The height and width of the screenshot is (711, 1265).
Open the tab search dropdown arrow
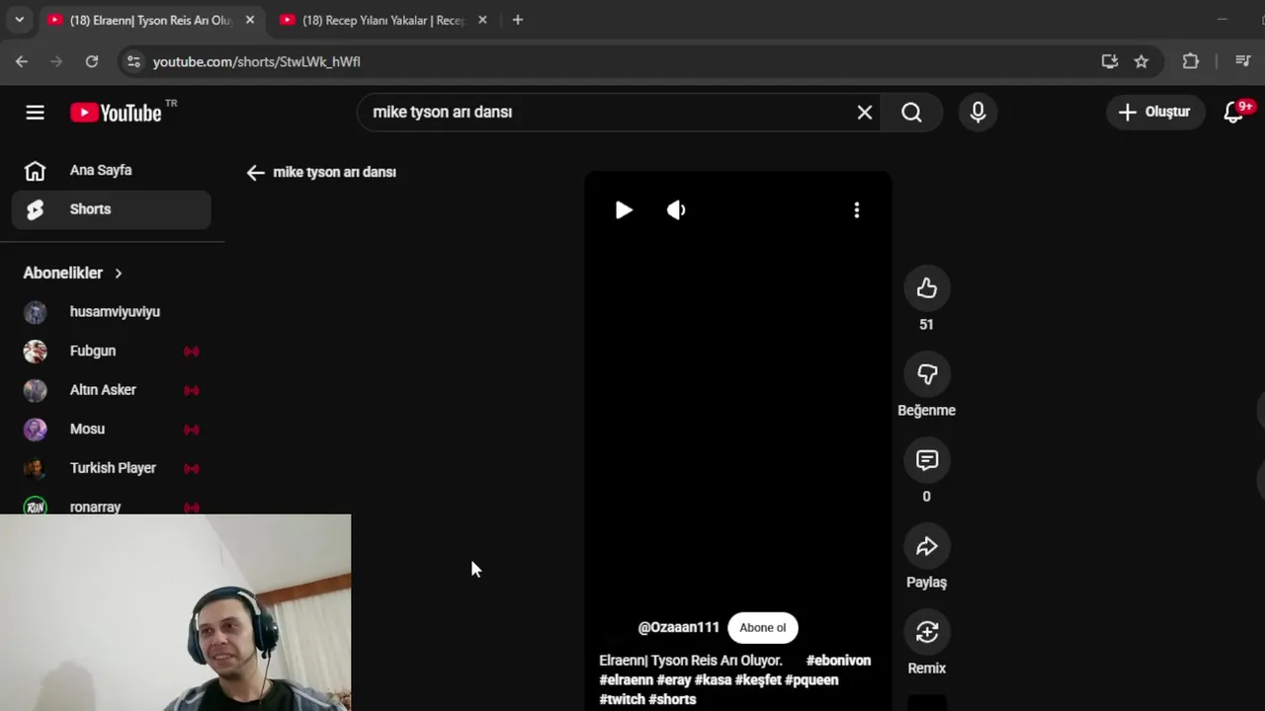coord(19,20)
